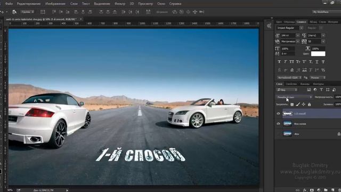Screen dimensions: 341x192
Task: Open the Редактирование menu
Action: point(29,4)
